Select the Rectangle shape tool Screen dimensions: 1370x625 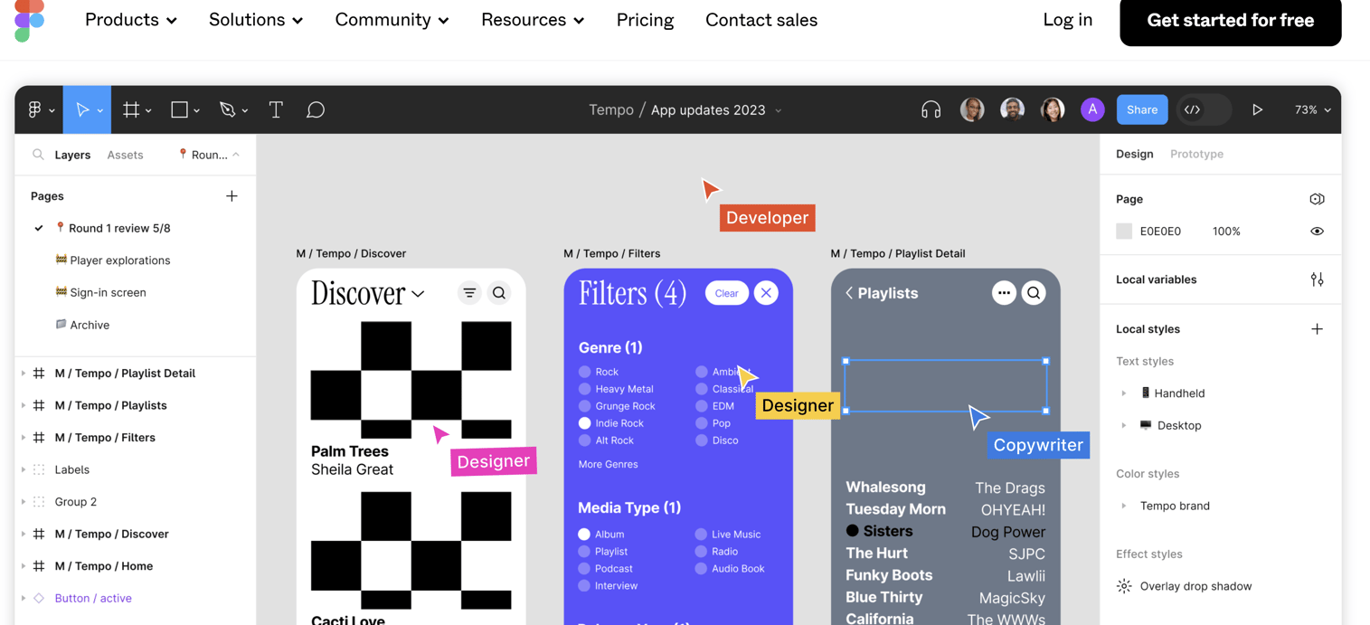tap(180, 109)
